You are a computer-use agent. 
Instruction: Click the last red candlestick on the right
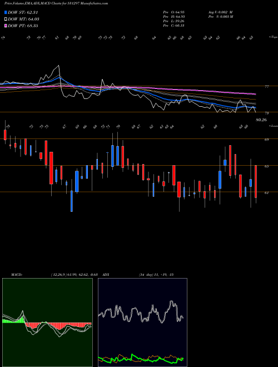pyautogui.click(x=256, y=182)
